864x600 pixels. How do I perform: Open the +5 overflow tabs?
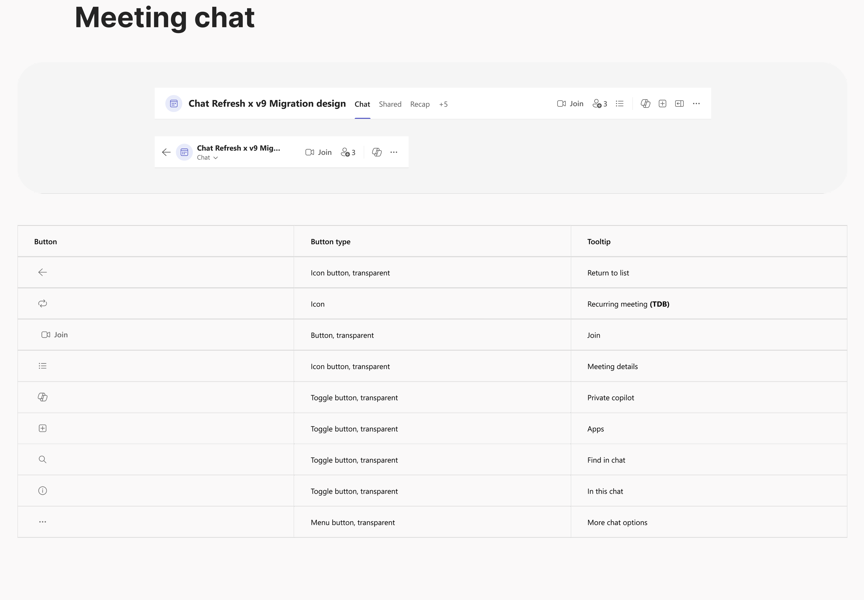pos(444,104)
